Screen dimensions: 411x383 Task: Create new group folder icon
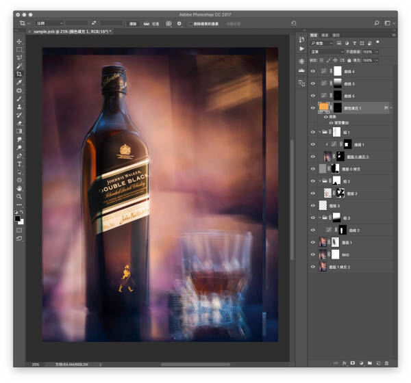coord(370,363)
